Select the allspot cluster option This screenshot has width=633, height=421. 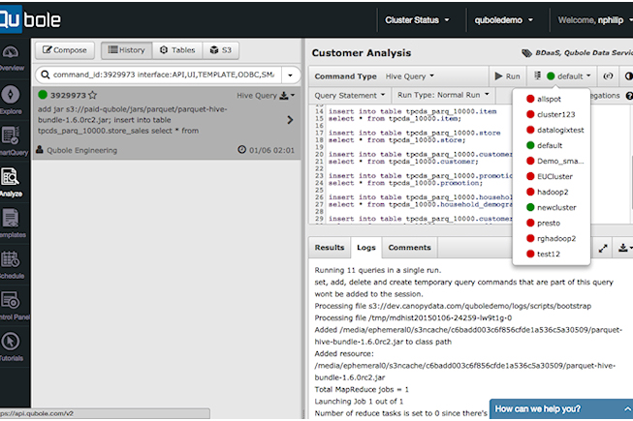click(549, 100)
